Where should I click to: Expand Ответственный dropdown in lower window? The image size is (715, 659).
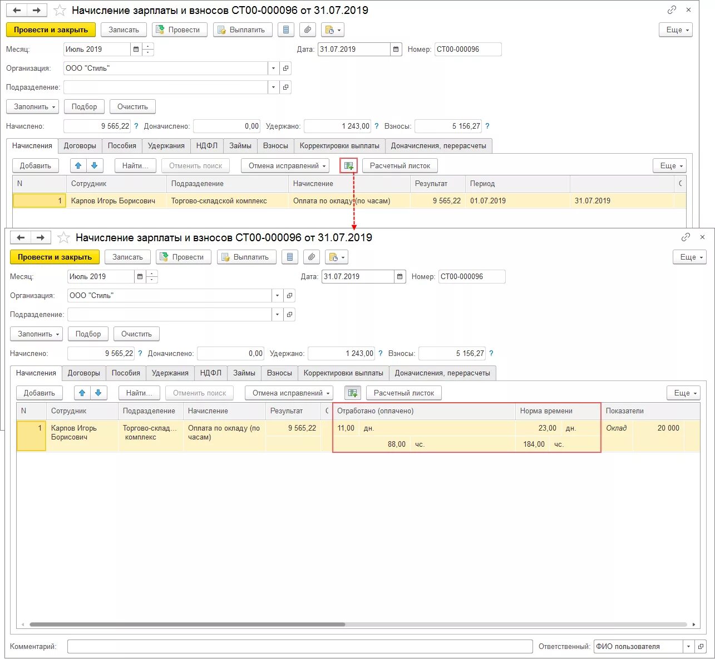[x=689, y=646]
